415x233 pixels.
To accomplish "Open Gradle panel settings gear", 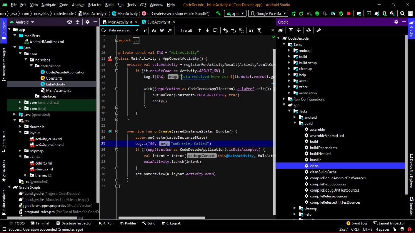I will 396,22.
